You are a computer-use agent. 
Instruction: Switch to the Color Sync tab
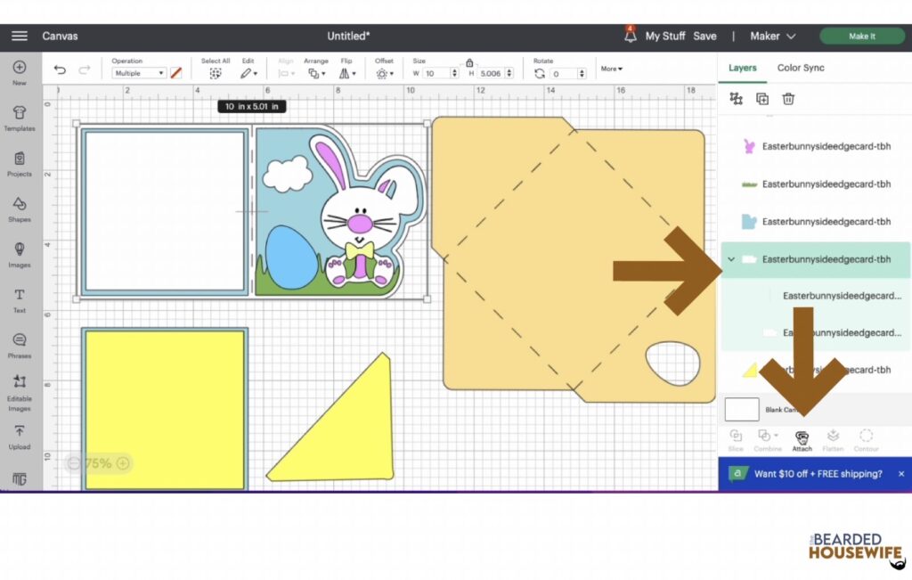[800, 68]
